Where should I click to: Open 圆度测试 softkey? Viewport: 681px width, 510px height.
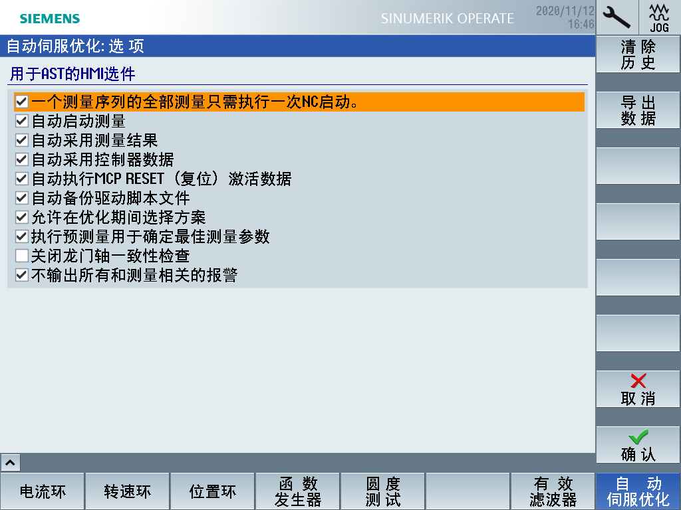point(383,491)
